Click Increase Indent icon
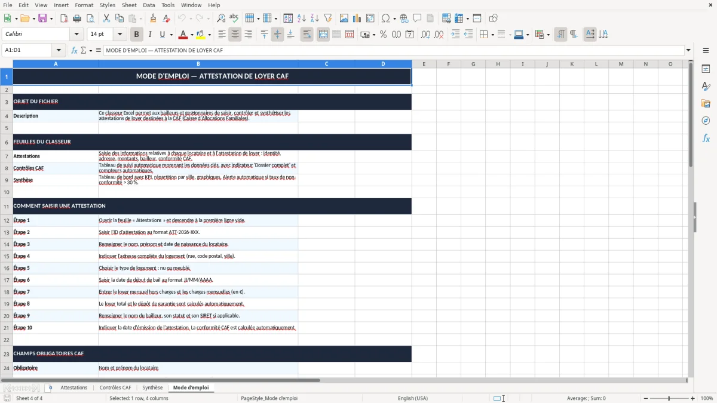This screenshot has width=717, height=403. pos(455,35)
